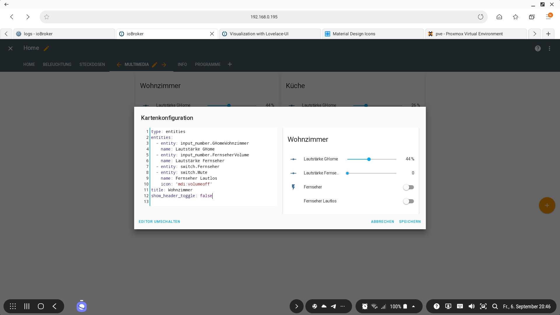Viewport: 560px width, 315px height.
Task: Adjust Lautstärke GHome slider in preview
Action: (x=369, y=159)
